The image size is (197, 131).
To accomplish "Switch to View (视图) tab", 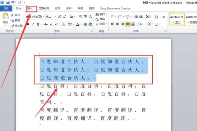I will click(x=92, y=9).
